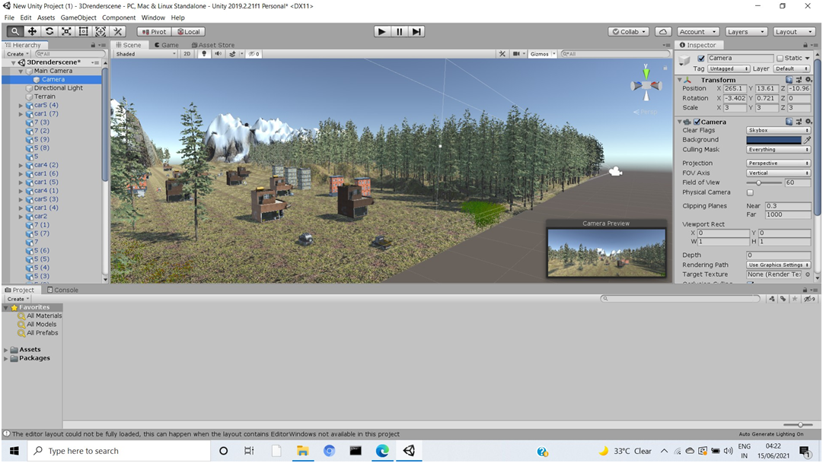Select the Move tool
The image size is (823, 463).
[32, 31]
